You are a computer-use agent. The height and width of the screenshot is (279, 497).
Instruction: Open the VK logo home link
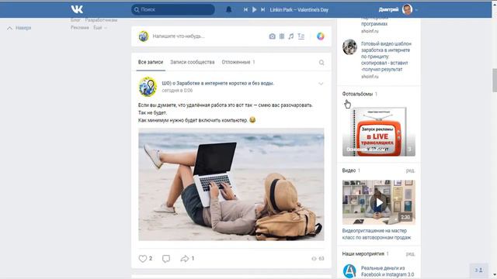(x=77, y=9)
